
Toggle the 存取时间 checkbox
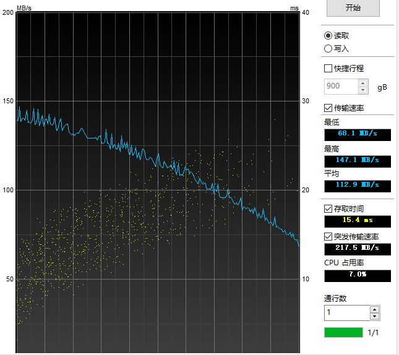click(x=328, y=208)
